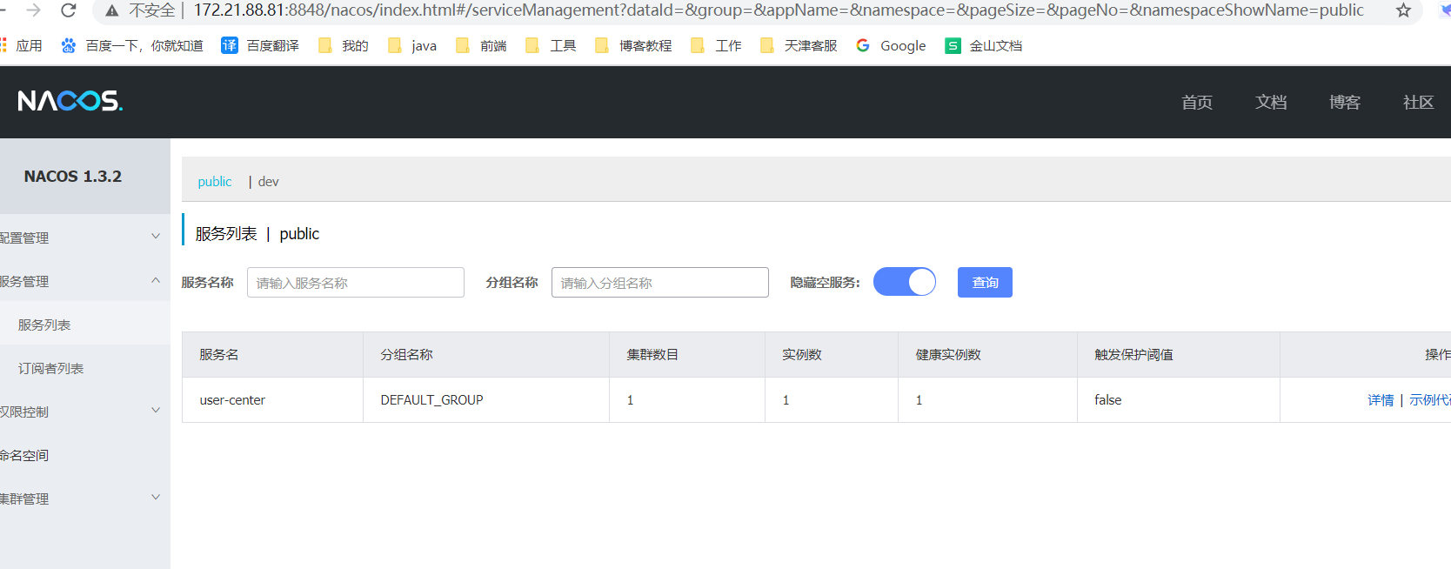Click 示例代码 link for user-center
Screen dimensions: 1451x569
pyautogui.click(x=1430, y=399)
